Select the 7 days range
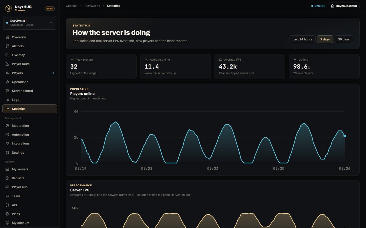The height and width of the screenshot is (228, 366). [325, 39]
